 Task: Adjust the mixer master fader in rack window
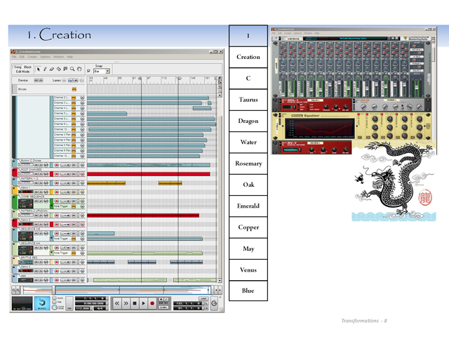tap(417, 87)
